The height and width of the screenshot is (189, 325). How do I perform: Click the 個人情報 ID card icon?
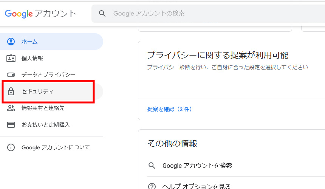tap(11, 58)
